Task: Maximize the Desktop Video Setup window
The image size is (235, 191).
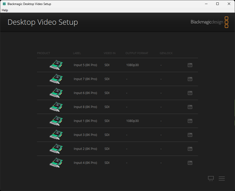Action: [217, 4]
